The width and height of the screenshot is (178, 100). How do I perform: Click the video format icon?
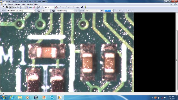(x=53, y=11)
